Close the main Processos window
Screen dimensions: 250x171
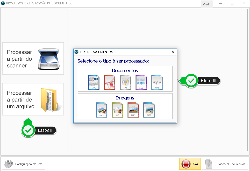pyautogui.click(x=244, y=4)
